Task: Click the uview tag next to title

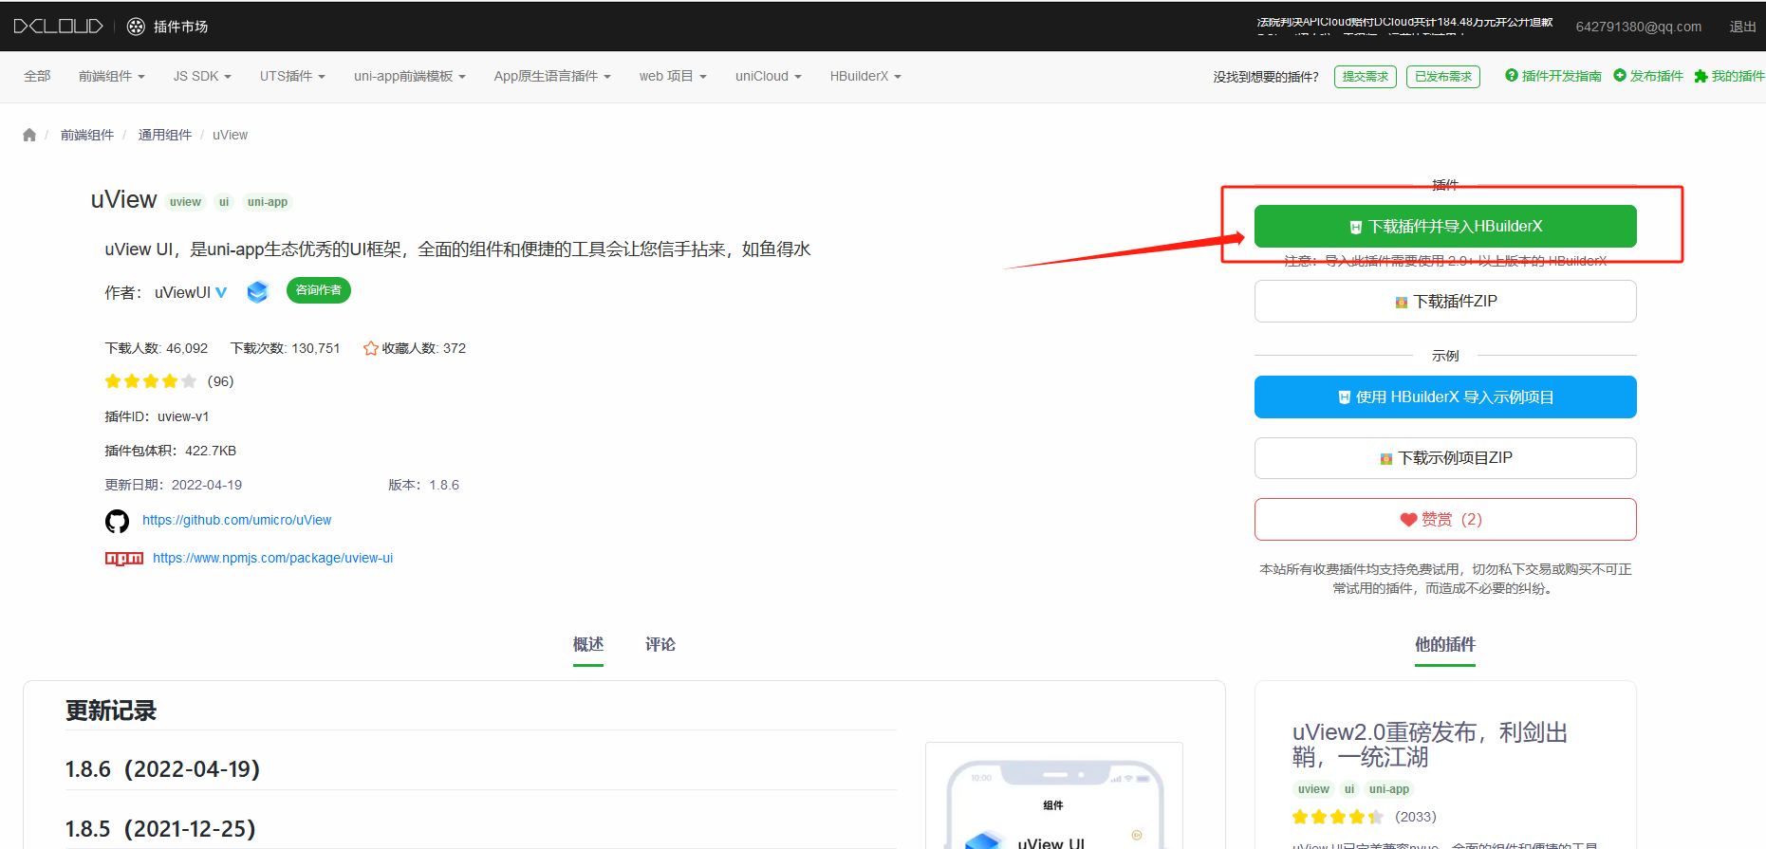Action: 185,202
